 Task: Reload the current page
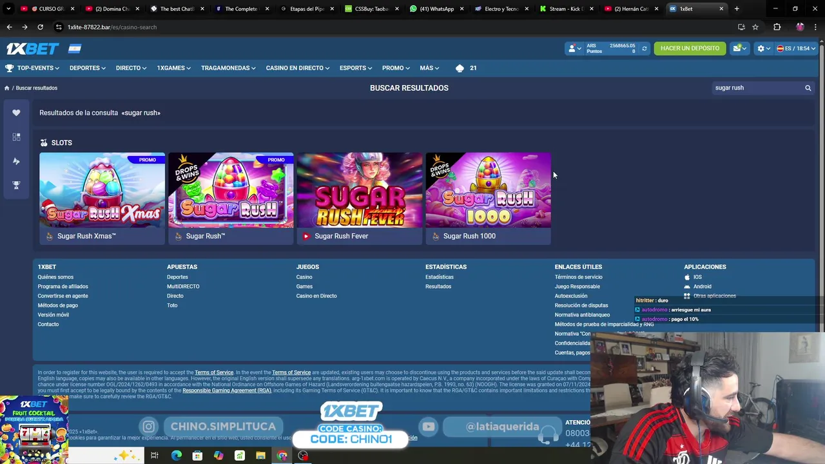coord(40,27)
